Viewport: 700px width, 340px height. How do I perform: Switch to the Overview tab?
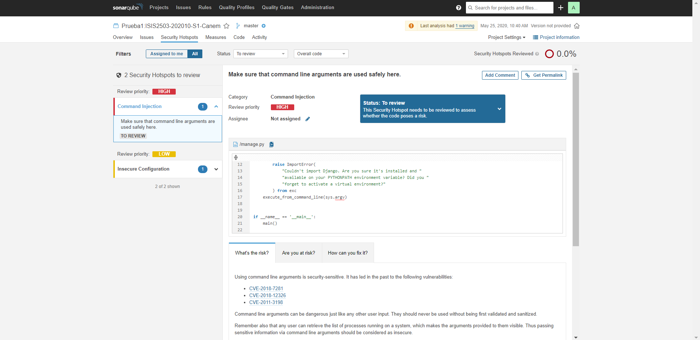pyautogui.click(x=123, y=37)
